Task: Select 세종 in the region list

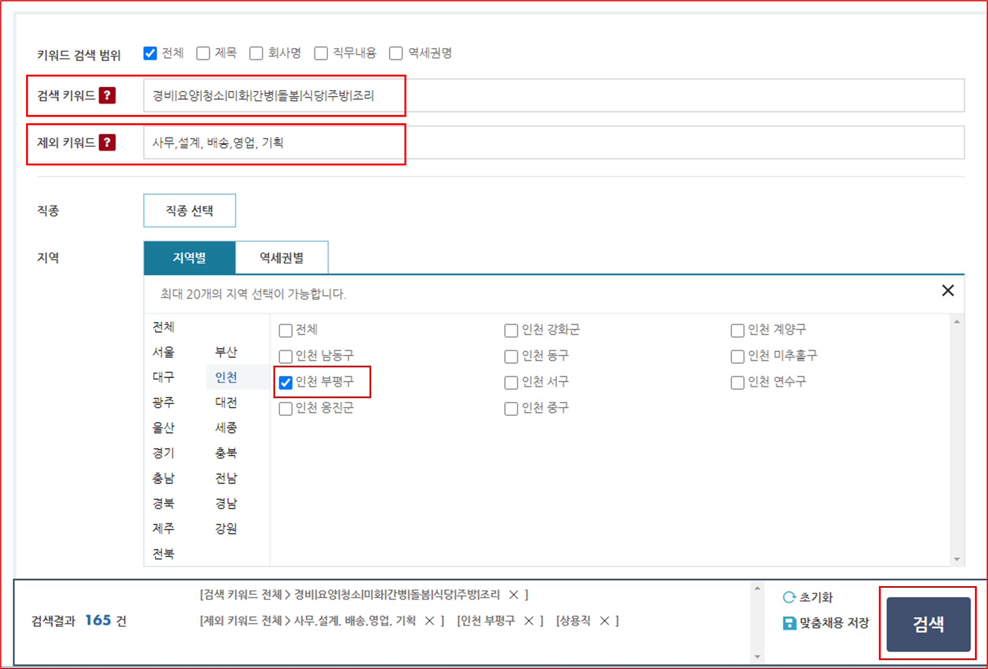Action: (x=226, y=428)
